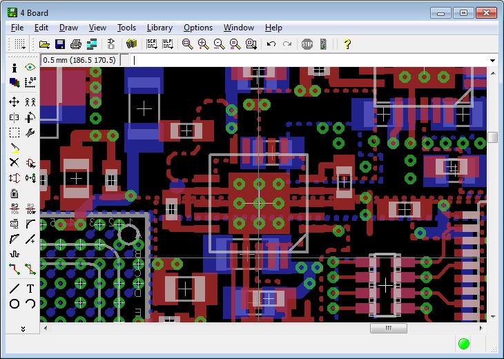The image size is (504, 359).
Task: Select the Show eye tool
Action: click(30, 67)
